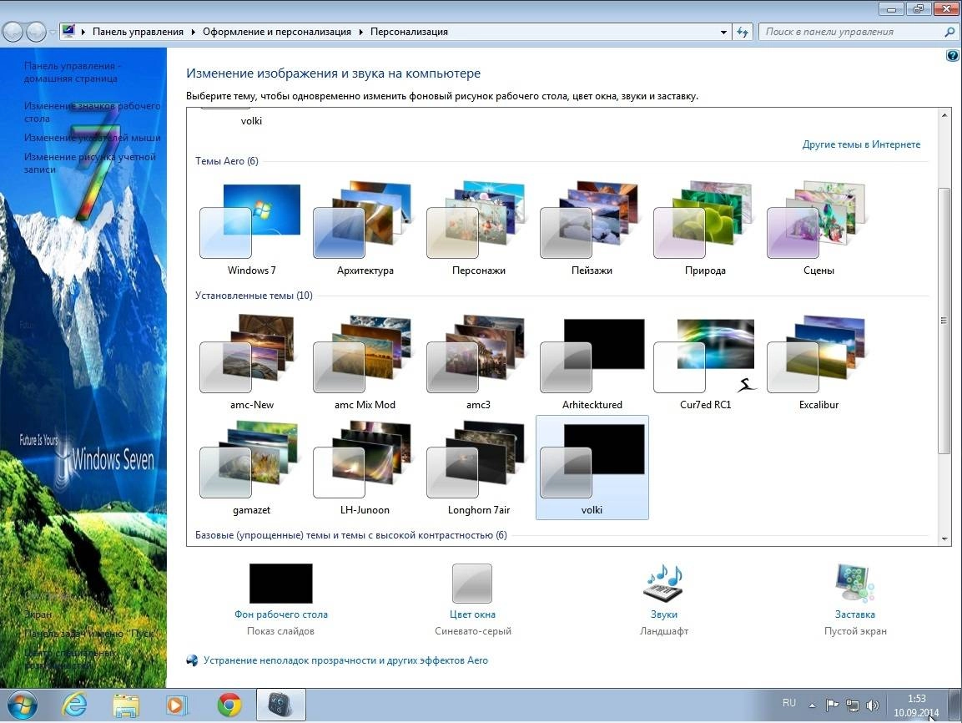This screenshot has height=723, width=962.
Task: Open Панель управления домашняя страница link
Action: coord(73,72)
